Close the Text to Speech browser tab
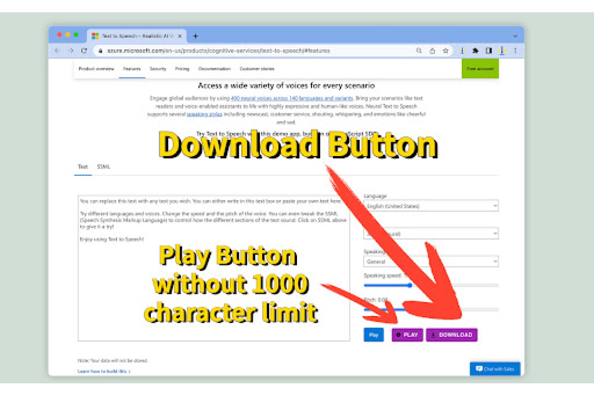Viewport: 594px width, 396px height. 179,36
